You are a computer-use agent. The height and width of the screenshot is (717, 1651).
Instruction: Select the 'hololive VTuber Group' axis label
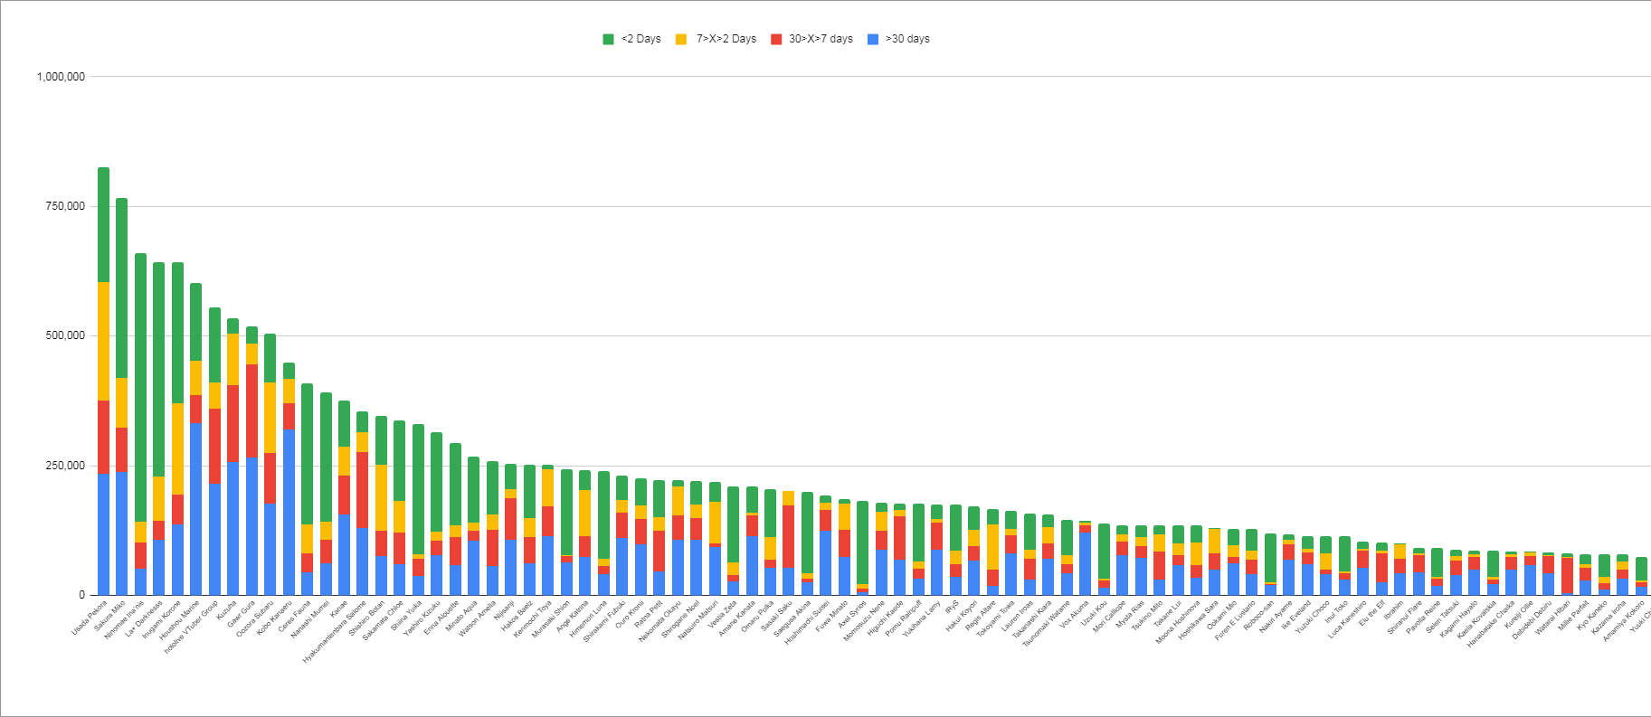pos(192,627)
